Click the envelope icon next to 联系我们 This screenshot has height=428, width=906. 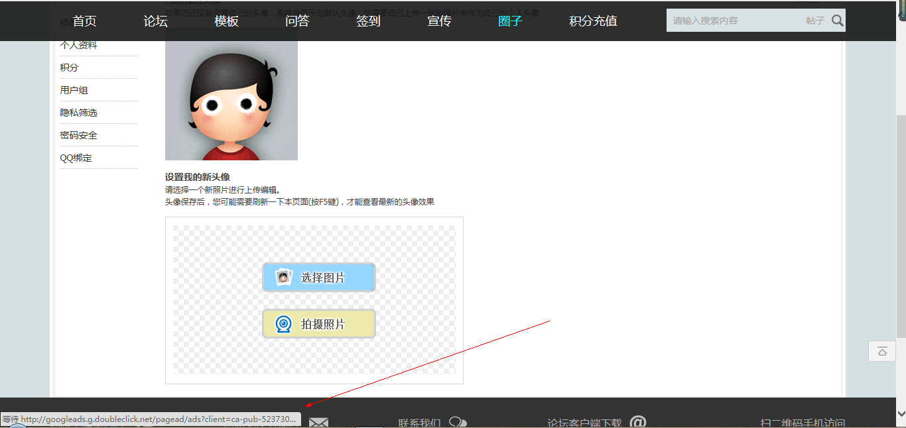coord(318,421)
